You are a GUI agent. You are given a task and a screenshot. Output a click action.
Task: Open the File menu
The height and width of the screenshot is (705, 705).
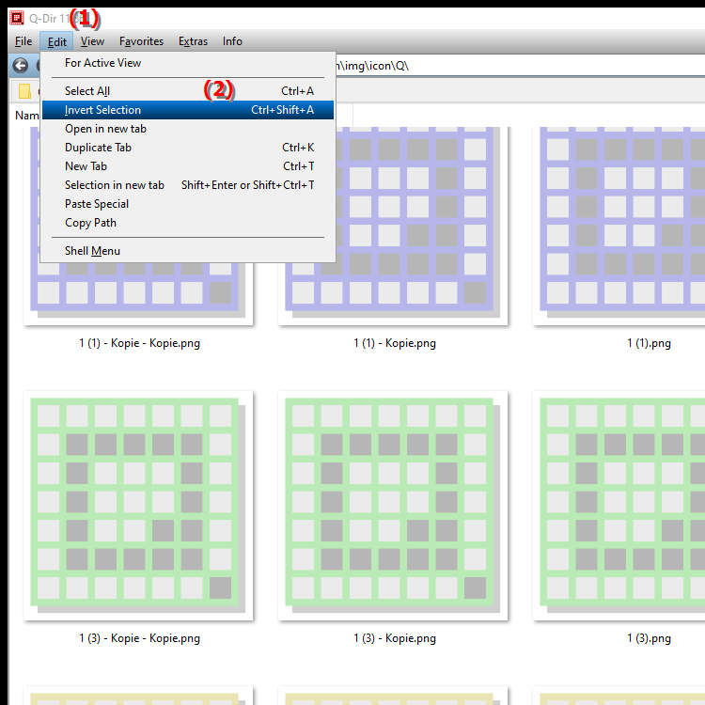coord(23,41)
